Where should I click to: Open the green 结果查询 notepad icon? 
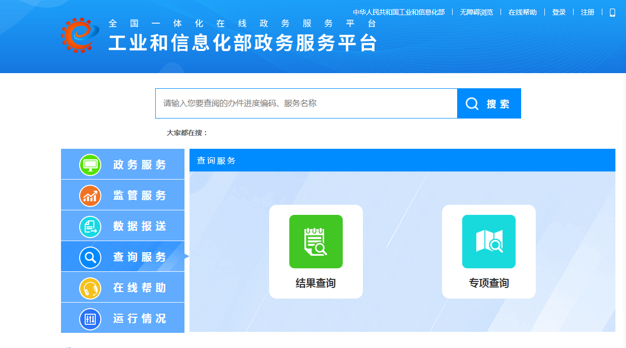pos(316,242)
